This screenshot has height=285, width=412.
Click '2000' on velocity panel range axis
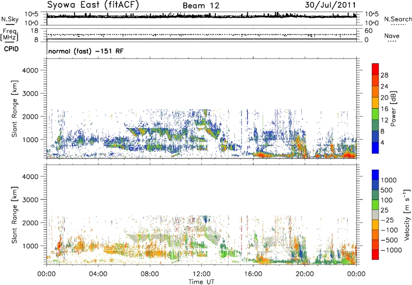click(30, 223)
